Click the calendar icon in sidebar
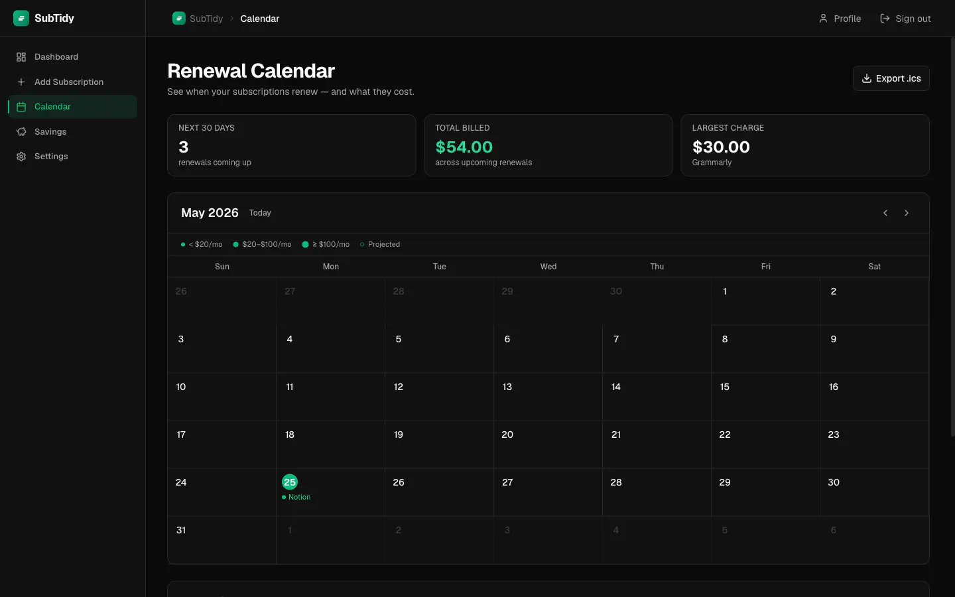955x597 pixels. point(21,107)
